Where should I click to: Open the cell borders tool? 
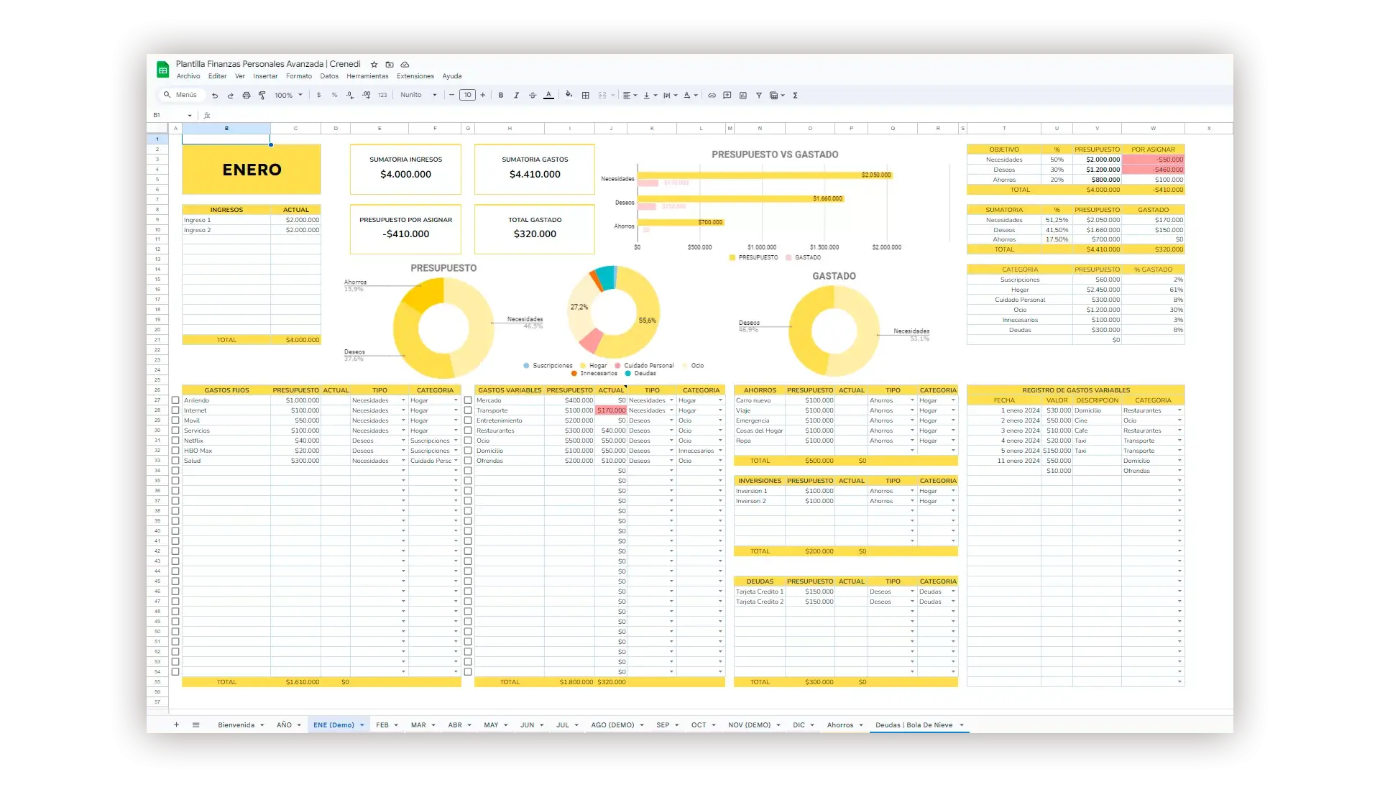pos(586,95)
